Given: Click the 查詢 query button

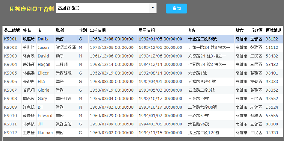Looking at the screenshot, I should [176, 8].
